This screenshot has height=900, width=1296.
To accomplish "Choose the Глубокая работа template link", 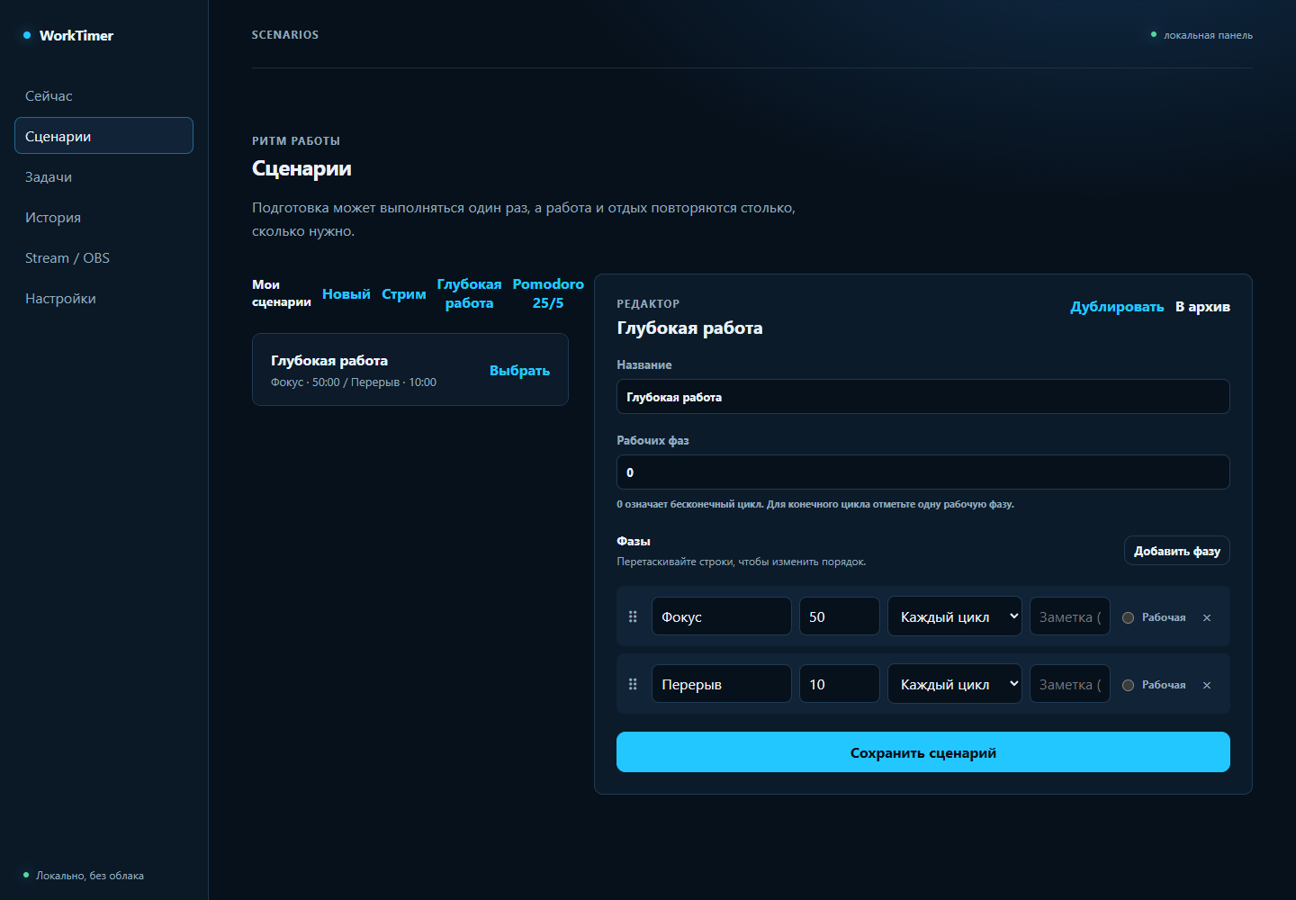I will pos(469,293).
